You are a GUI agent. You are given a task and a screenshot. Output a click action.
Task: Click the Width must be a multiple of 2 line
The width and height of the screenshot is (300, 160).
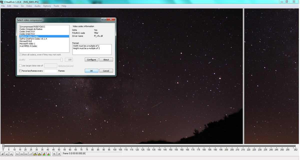coord(86,46)
